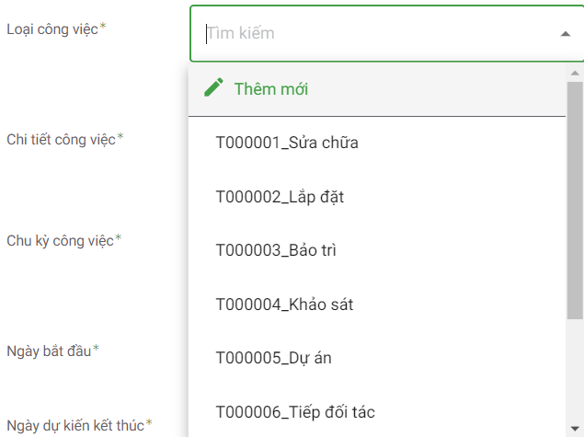Viewport: 584px width, 437px height.
Task: Select T000006_Tiếp đối tác from dropdown
Action: click(x=295, y=411)
